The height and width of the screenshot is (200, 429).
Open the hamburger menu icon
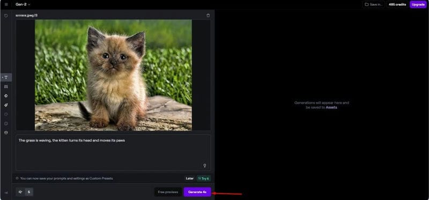point(6,4)
